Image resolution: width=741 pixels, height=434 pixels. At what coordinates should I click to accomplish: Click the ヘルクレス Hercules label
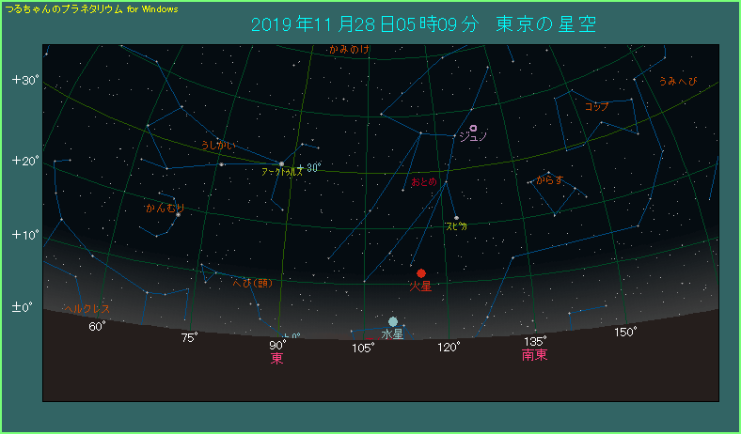(x=86, y=308)
